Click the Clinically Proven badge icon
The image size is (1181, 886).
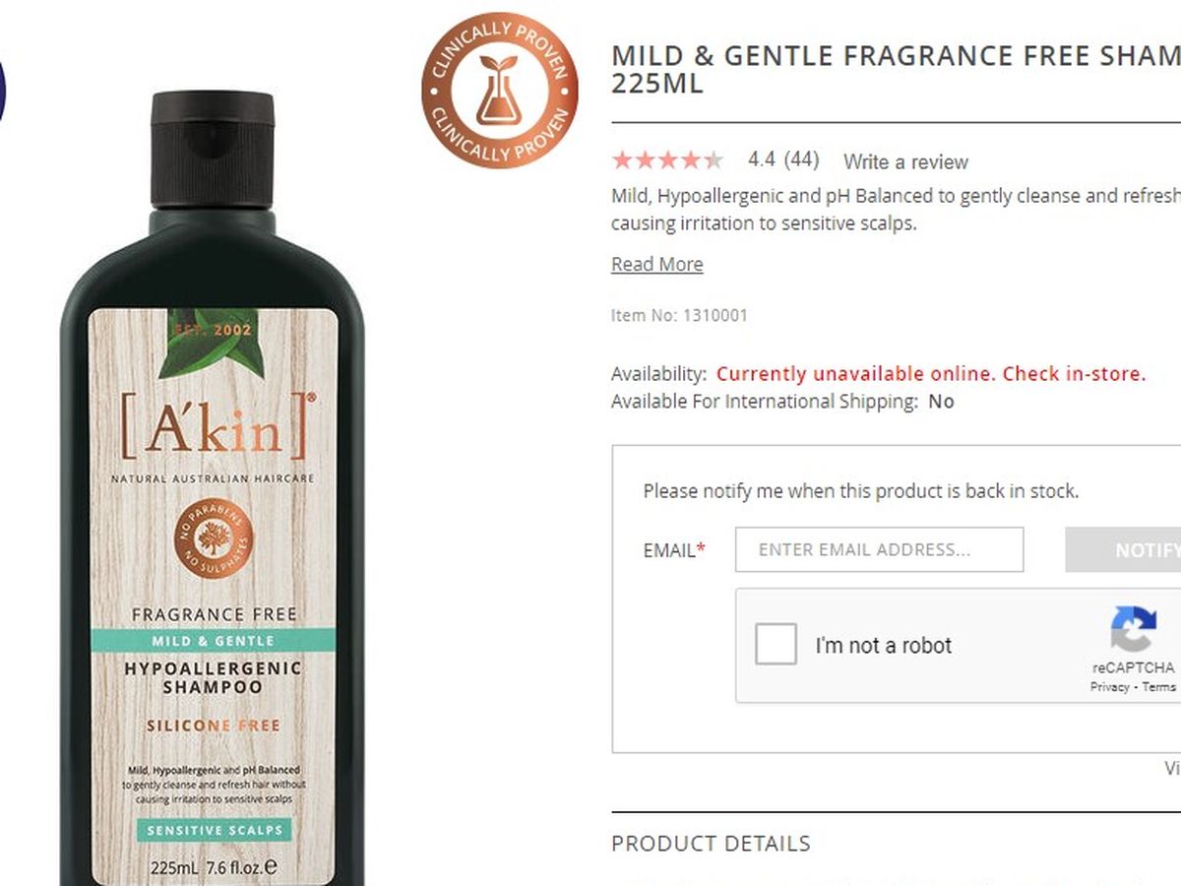click(x=499, y=90)
